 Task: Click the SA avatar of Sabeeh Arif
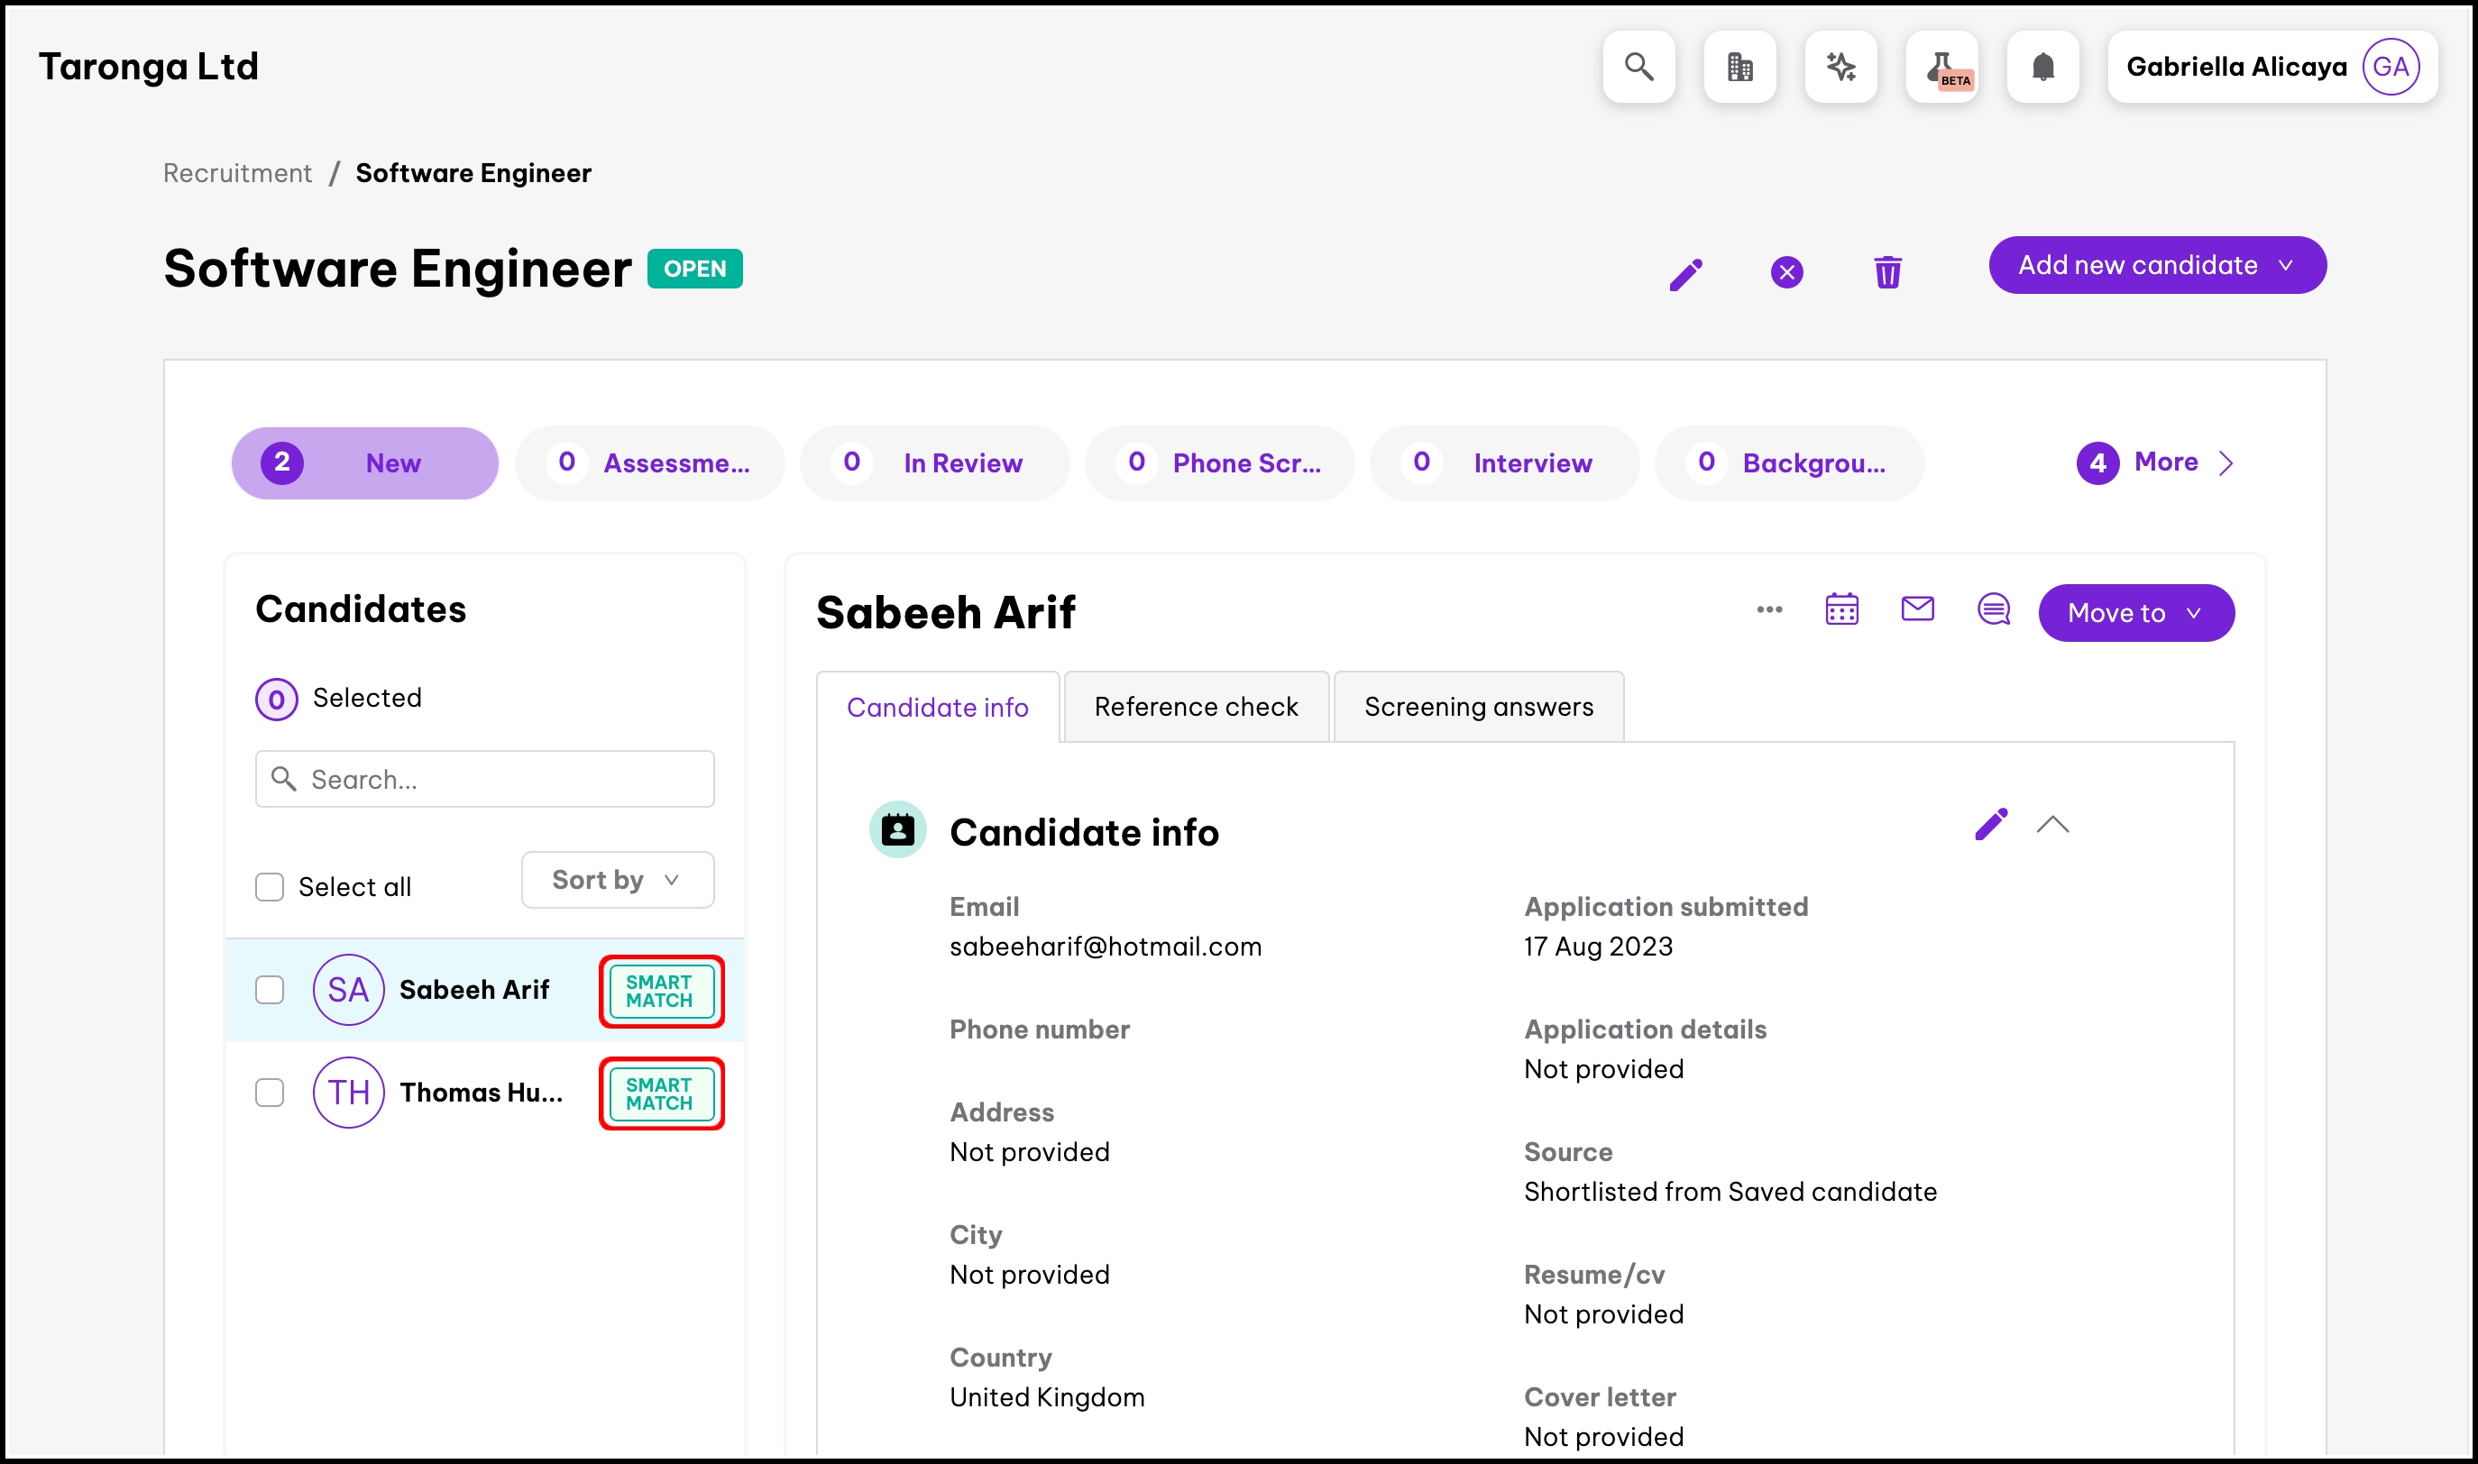point(348,990)
